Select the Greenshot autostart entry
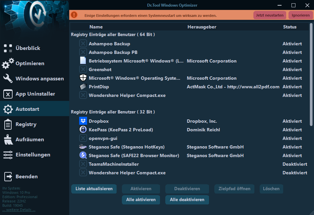 tap(100, 69)
